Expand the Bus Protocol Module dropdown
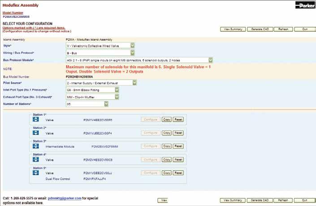Screen dimensions: 316x206 (139, 60)
